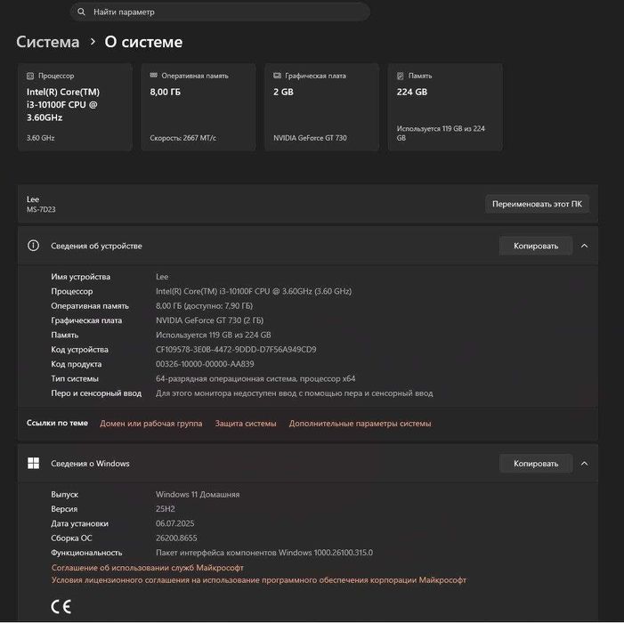The width and height of the screenshot is (624, 623).
Task: Collapse the Сведения об устройстве section
Action: pos(584,246)
